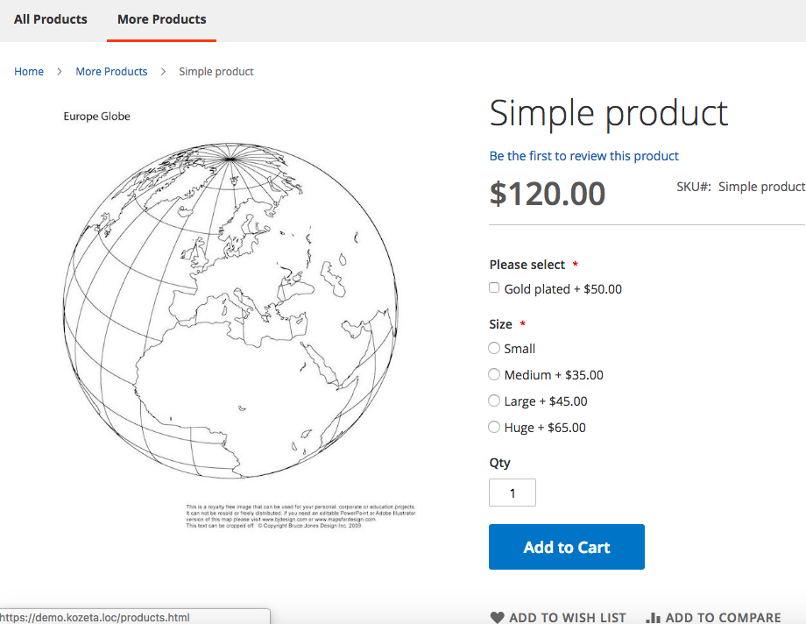
Task: Select the Huge + $65.00 radio button
Action: point(494,427)
